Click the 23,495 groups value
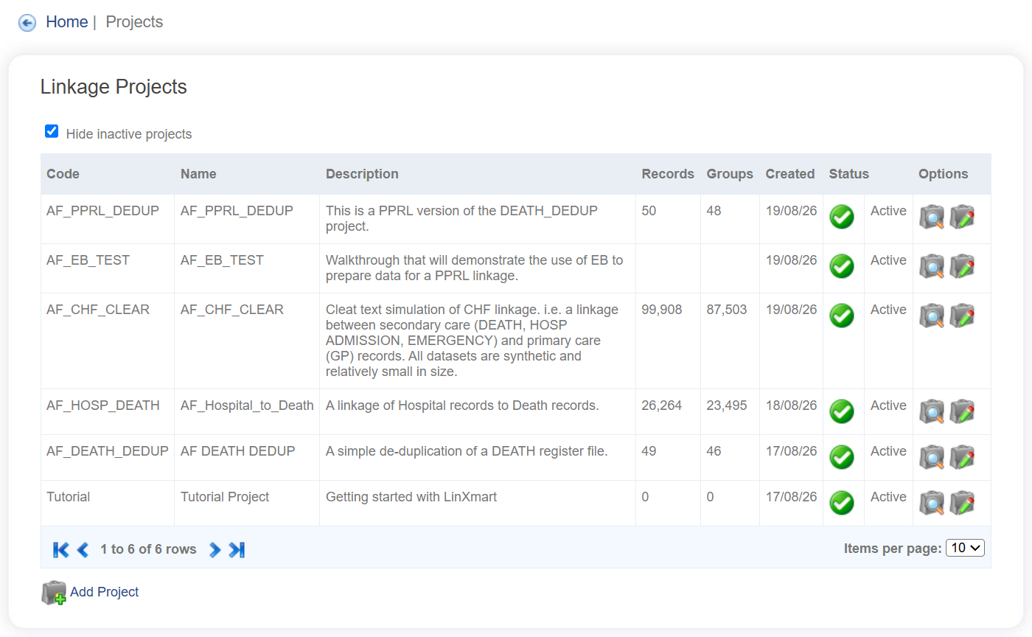 727,405
